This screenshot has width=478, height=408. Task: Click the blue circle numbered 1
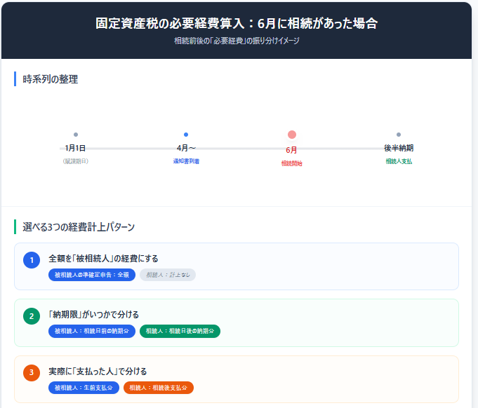pos(32,260)
